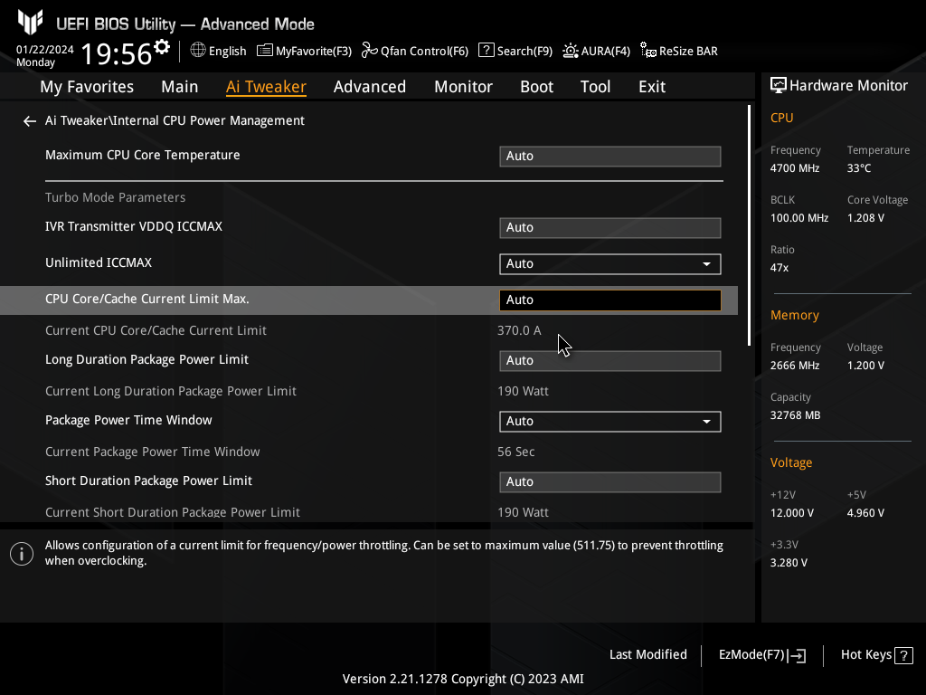Switch to EzMode(F7)
The height and width of the screenshot is (695, 926).
point(761,655)
